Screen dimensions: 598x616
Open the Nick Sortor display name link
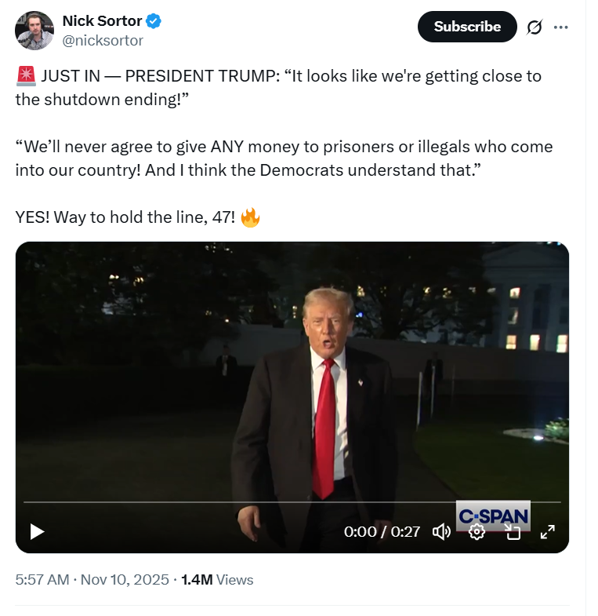[x=102, y=21]
